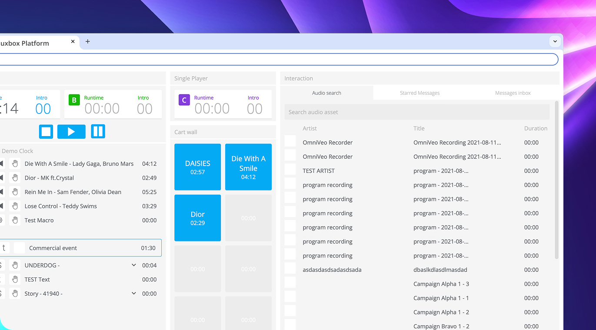596x330 pixels.
Task: Open the browser tab list dropdown
Action: pos(555,41)
